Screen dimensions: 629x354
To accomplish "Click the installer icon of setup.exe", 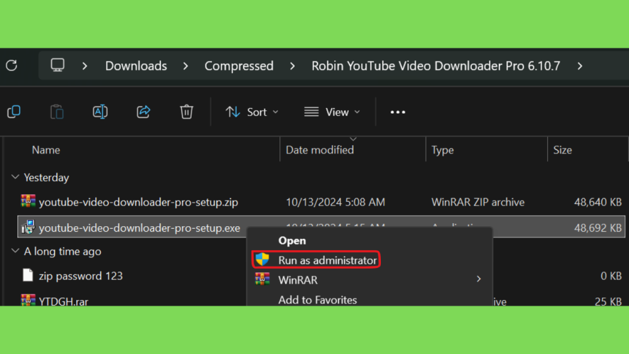I will click(28, 227).
